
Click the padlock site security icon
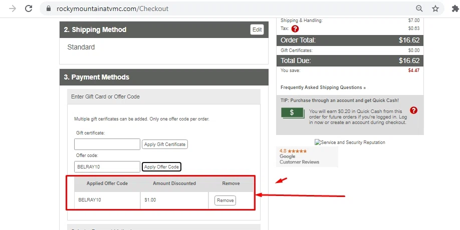pyautogui.click(x=49, y=8)
